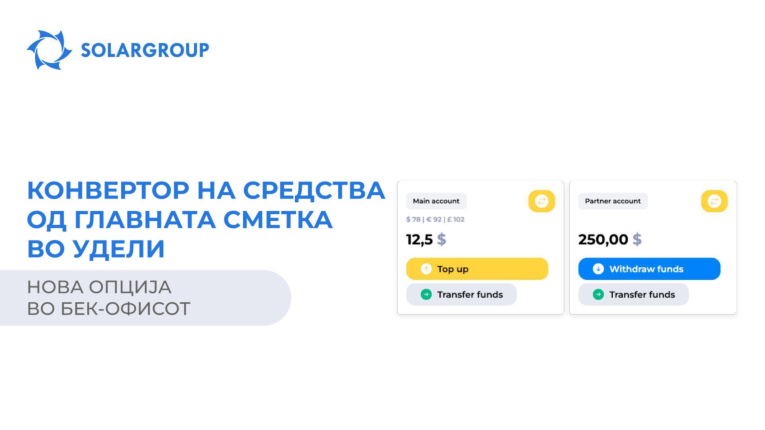Click the 250,00 $ partner balance amount
Screen dimensions: 765x430
(x=610, y=239)
